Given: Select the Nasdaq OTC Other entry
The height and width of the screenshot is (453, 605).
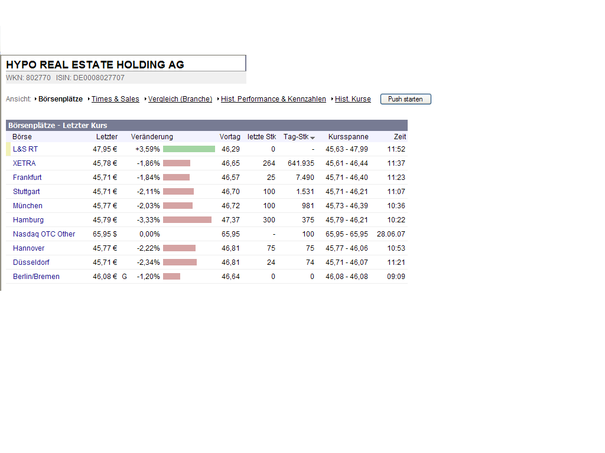Looking at the screenshot, I should pos(43,234).
